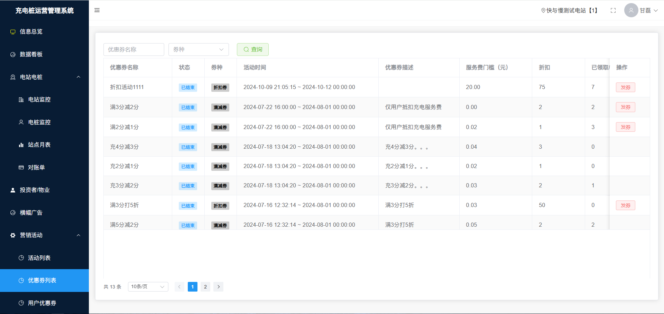Viewport: 664px width, 314px height.
Task: Click the 共 13 条 total count
Action: pyautogui.click(x=112, y=287)
